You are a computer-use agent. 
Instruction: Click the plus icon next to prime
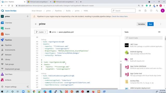[28, 16]
